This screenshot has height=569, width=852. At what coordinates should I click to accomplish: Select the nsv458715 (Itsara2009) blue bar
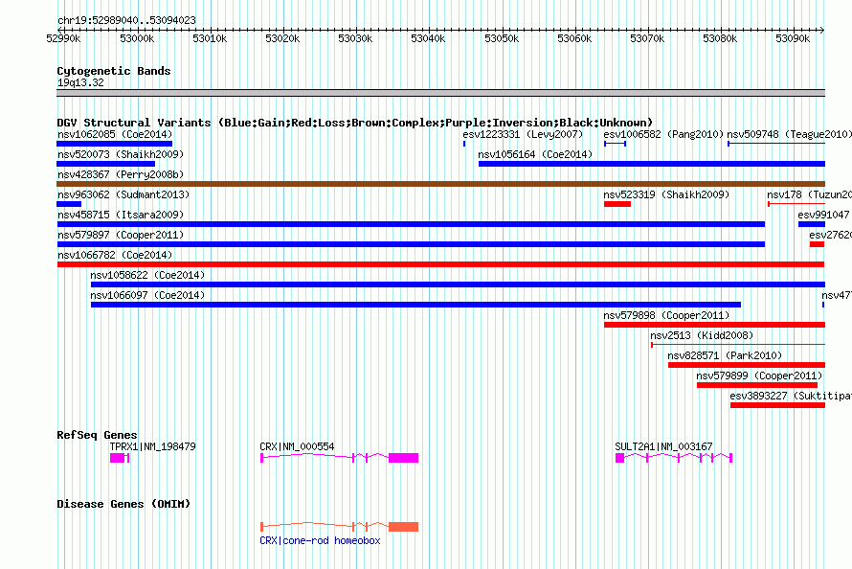coord(411,224)
